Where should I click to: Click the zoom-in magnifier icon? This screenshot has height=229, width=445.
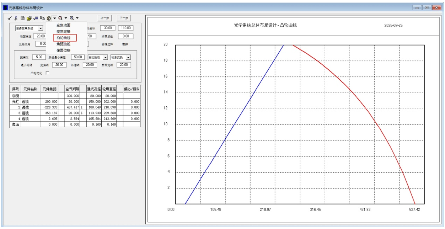(72, 18)
